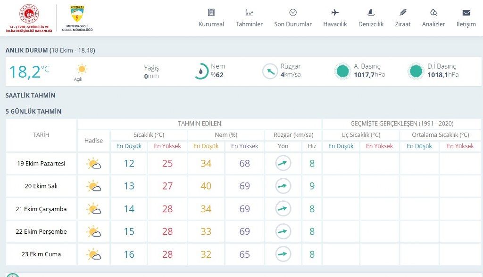This screenshot has height=277, width=483.
Task: Click the Havacılık airplane icon
Action: [335, 12]
